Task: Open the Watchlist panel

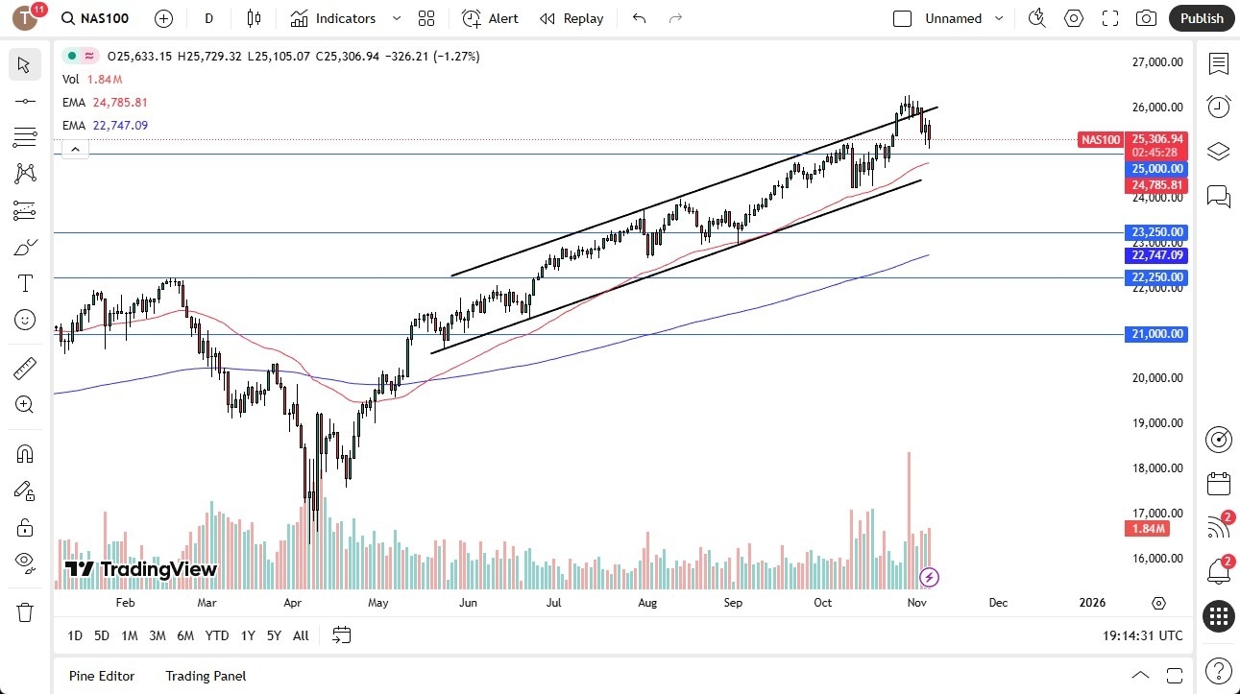Action: point(1219,64)
